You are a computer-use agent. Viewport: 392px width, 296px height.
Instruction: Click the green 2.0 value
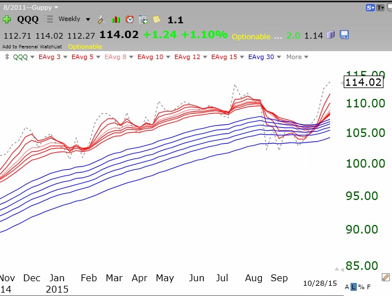coord(293,36)
